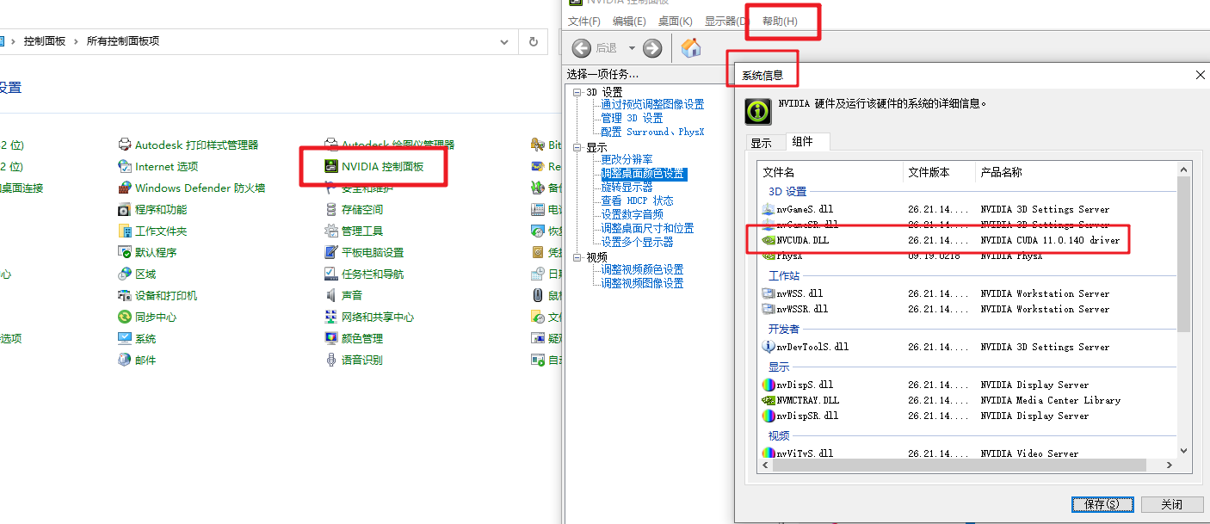Click the 文件名 column header
The height and width of the screenshot is (524, 1210).
click(830, 172)
